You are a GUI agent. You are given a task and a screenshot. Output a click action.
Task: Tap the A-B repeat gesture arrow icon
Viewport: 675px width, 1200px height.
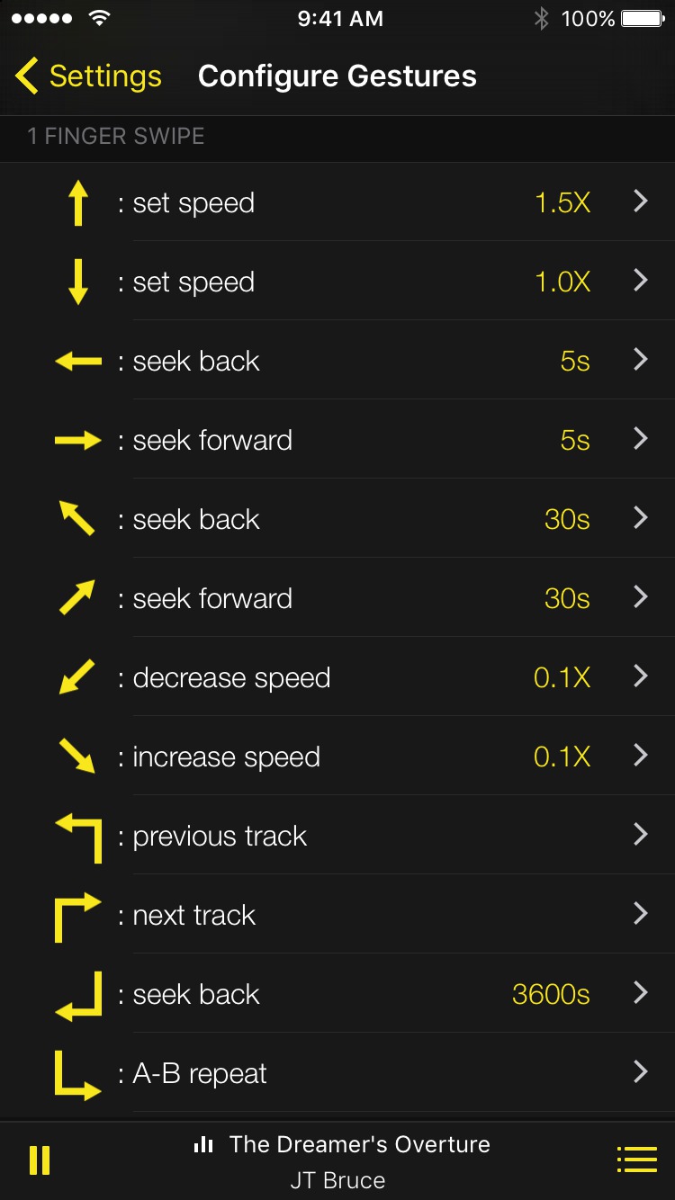[x=77, y=1073]
